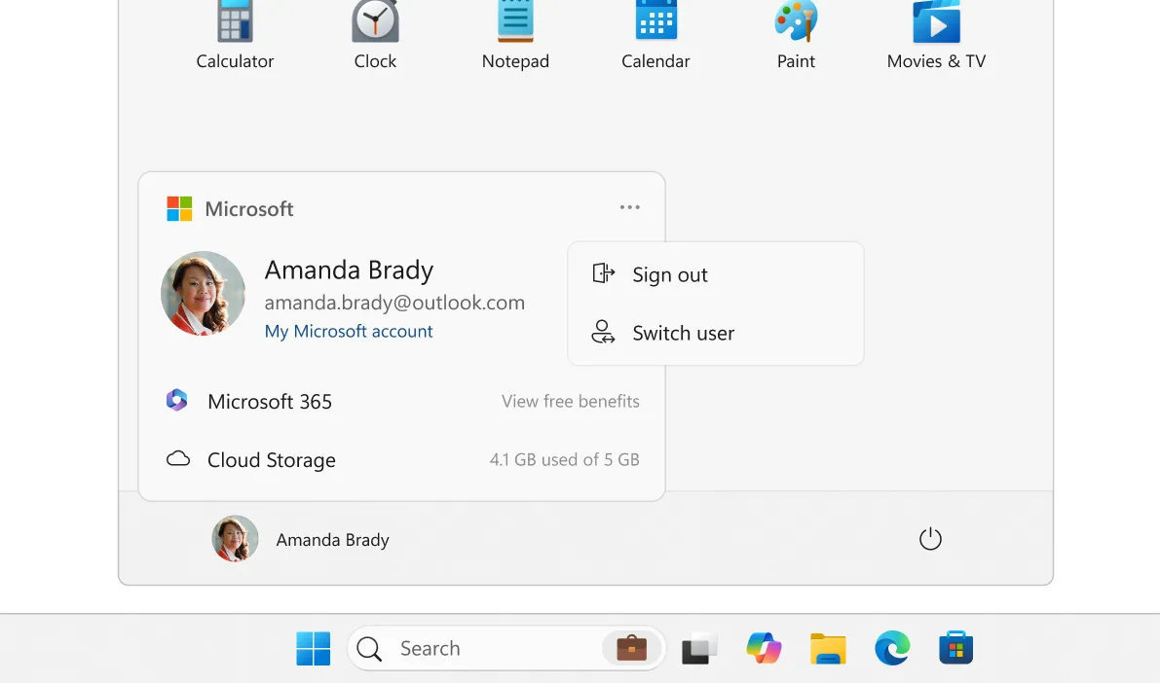Screen dimensions: 1160x683
Task: Click the Amanda Brady user button at bottom
Action: pos(300,539)
